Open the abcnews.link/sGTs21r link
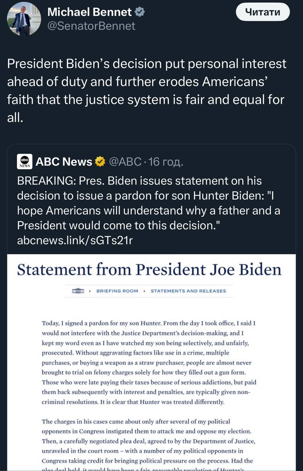The image size is (303, 471). point(75,240)
